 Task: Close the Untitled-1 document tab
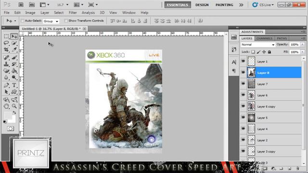tap(85, 29)
